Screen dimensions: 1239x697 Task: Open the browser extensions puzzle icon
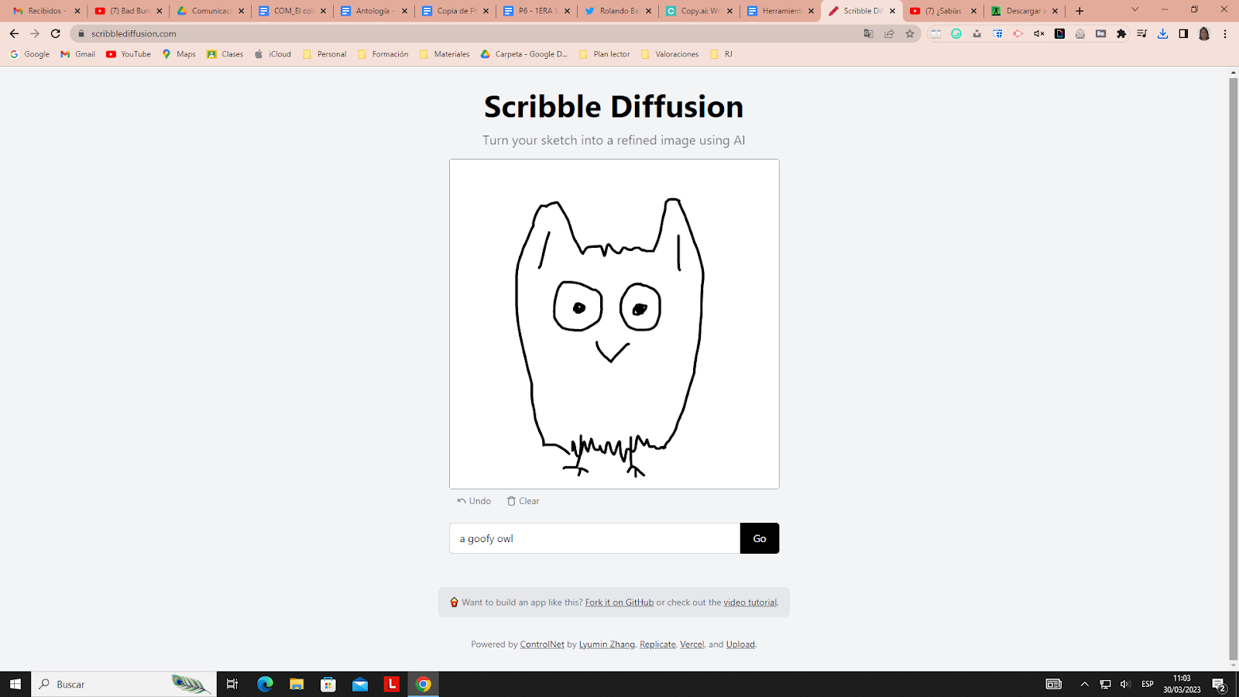pos(1121,33)
